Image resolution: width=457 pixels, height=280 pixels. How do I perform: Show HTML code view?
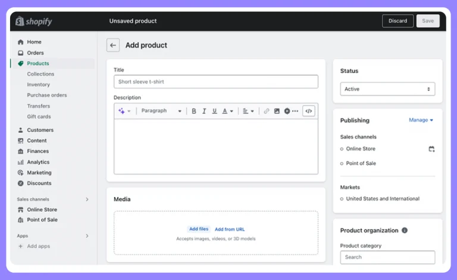309,111
